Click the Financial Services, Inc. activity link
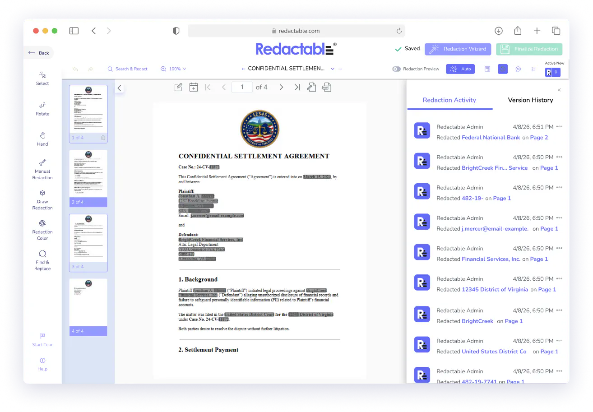This screenshot has height=412, width=593. 491,259
